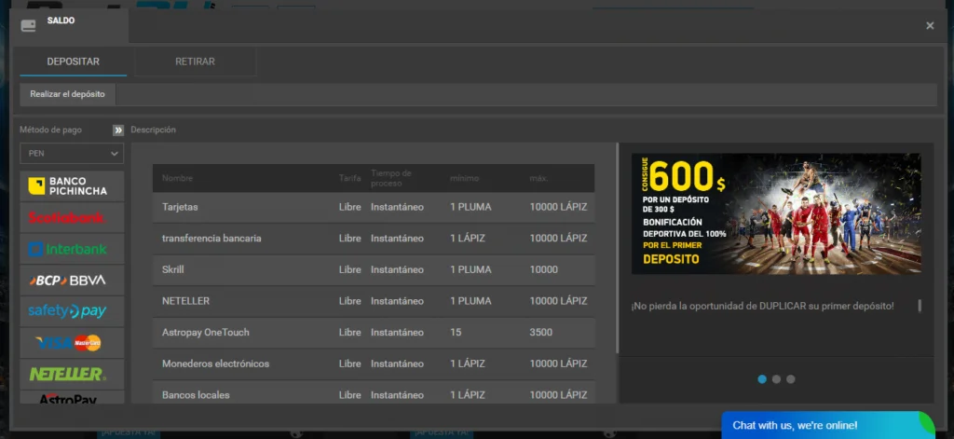Click the Descripción label
The width and height of the screenshot is (954, 439).
click(154, 130)
